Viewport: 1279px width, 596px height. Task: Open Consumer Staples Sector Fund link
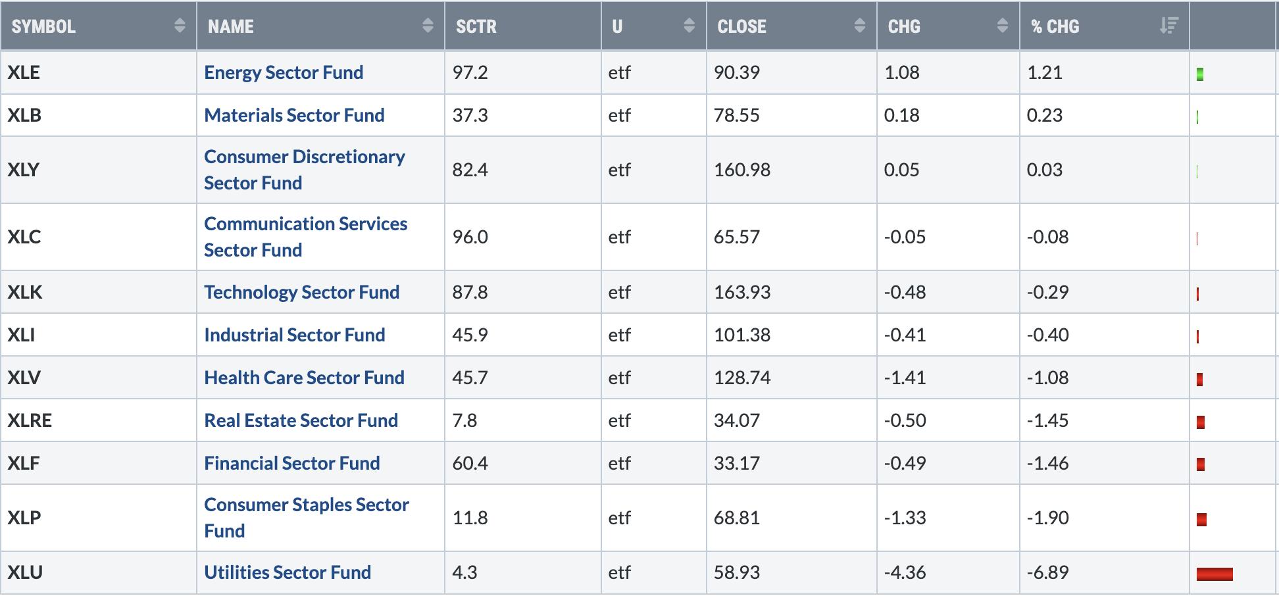click(307, 518)
